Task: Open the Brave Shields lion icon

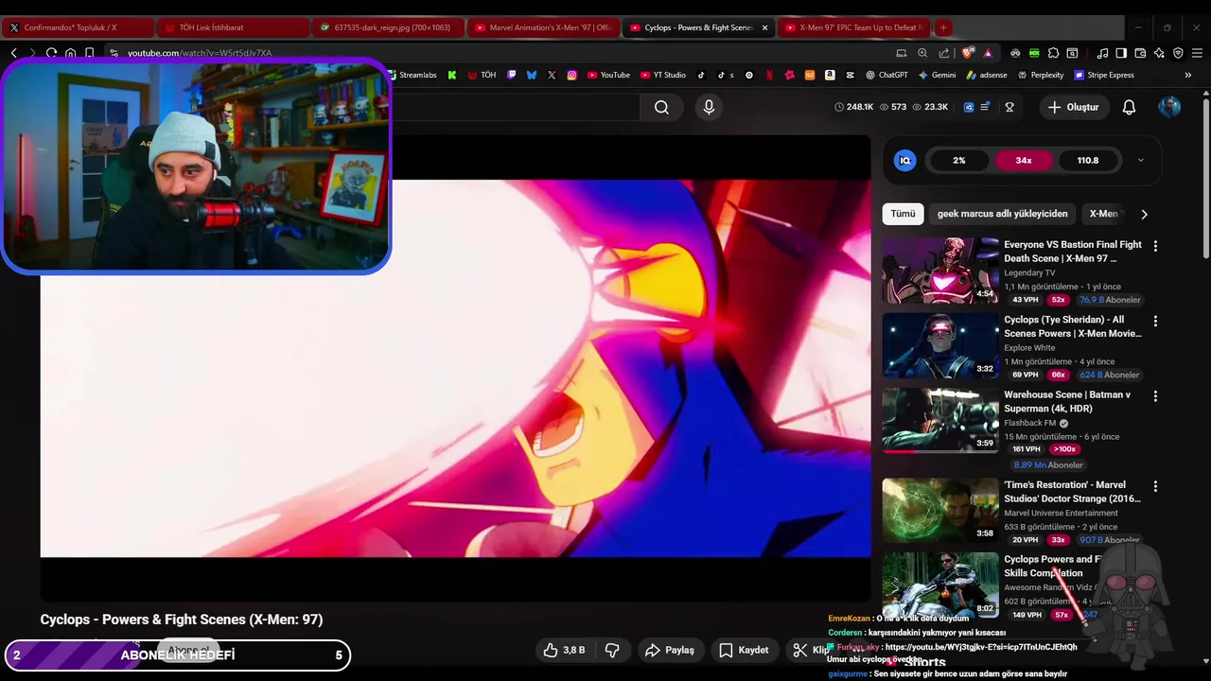Action: click(x=967, y=53)
